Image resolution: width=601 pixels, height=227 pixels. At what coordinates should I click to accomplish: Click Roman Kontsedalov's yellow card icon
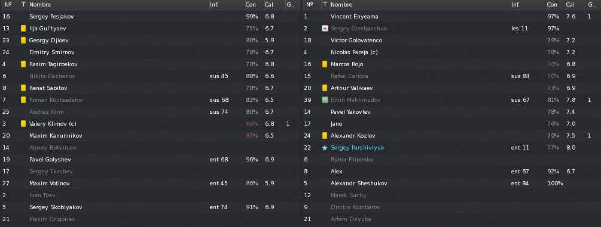23,99
